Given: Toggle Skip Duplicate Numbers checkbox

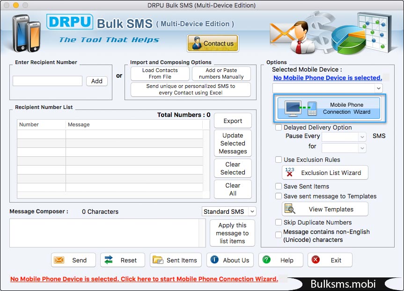Looking at the screenshot, I should [x=279, y=222].
